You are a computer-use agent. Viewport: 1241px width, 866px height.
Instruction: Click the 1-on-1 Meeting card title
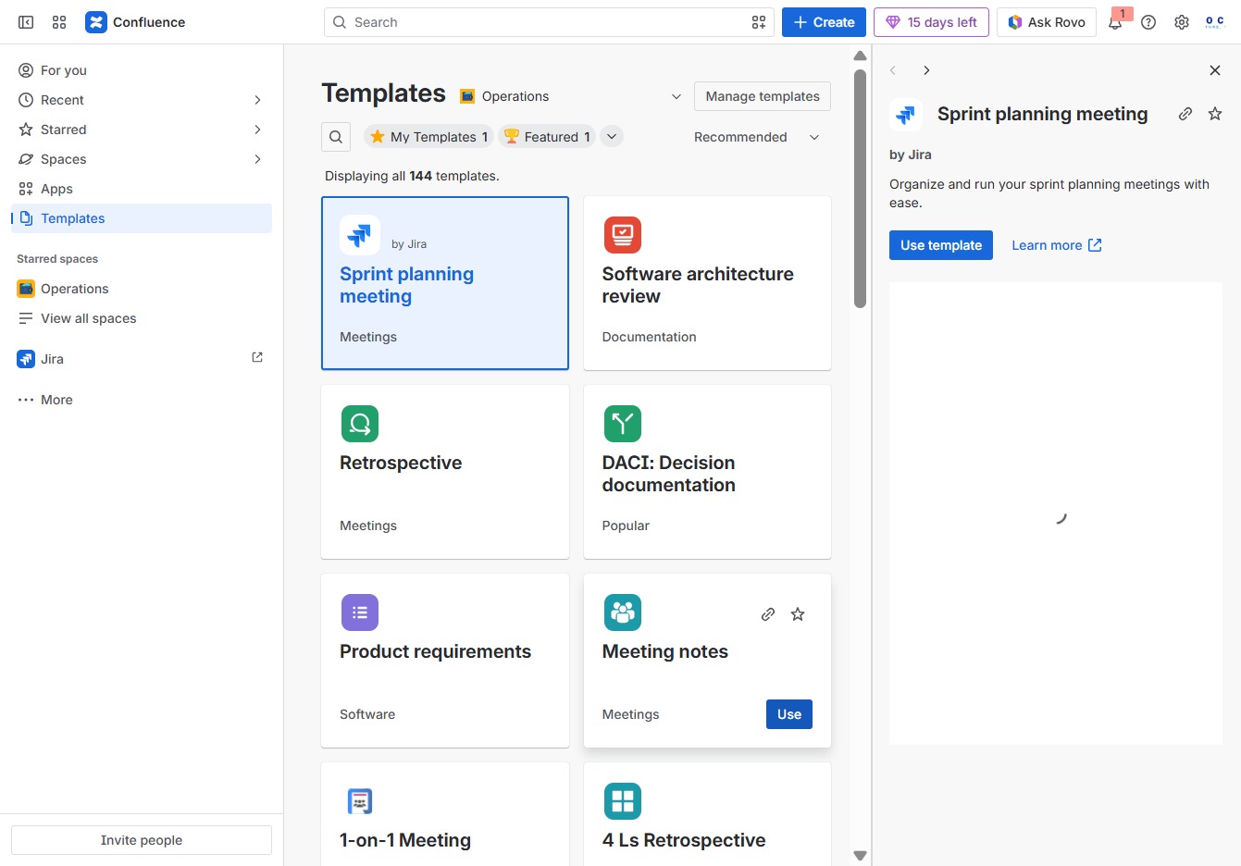(x=405, y=840)
